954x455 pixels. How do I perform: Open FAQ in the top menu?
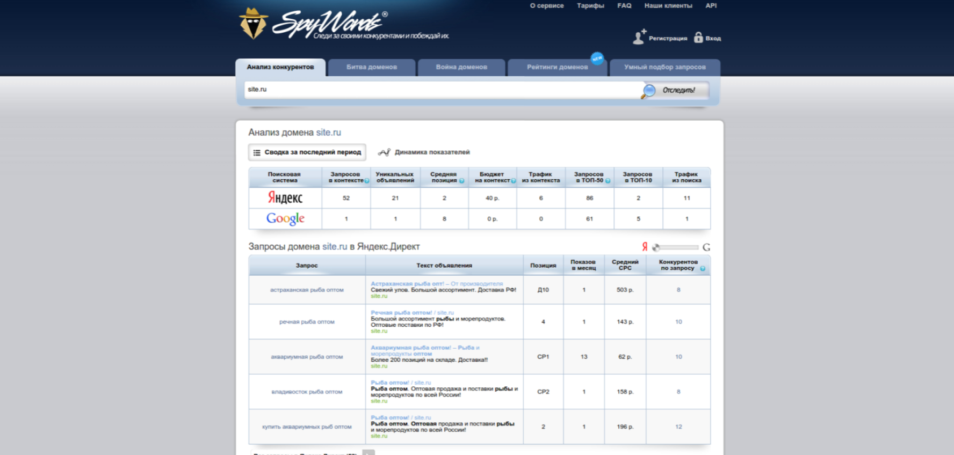point(624,6)
